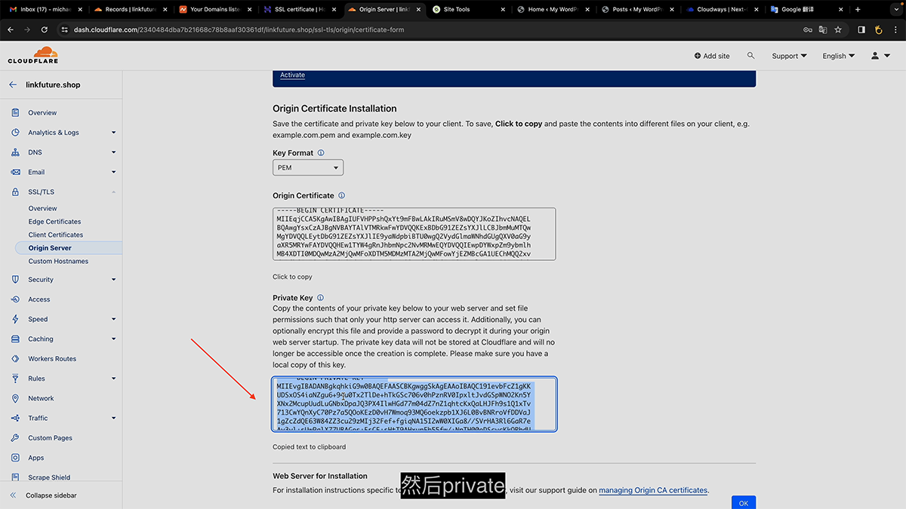Open the DNS sidebar item
The height and width of the screenshot is (509, 906).
pyautogui.click(x=35, y=152)
